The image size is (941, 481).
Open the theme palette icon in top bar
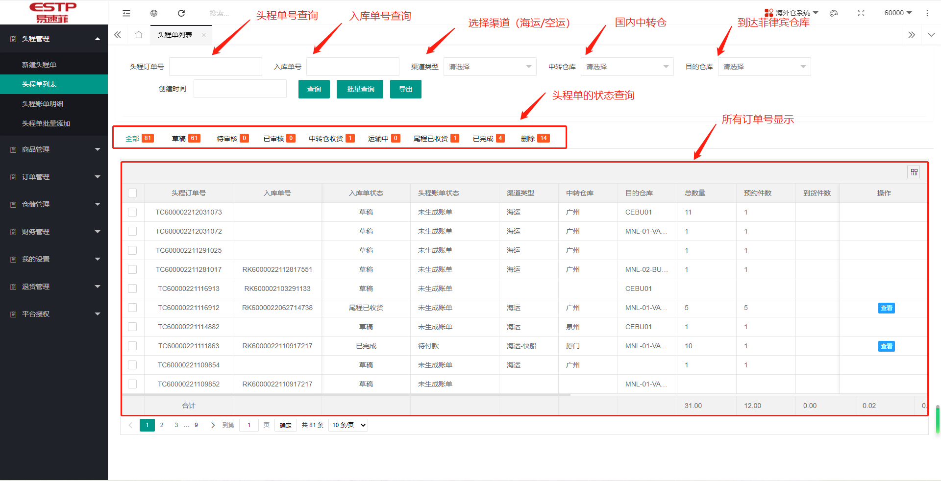pos(834,13)
